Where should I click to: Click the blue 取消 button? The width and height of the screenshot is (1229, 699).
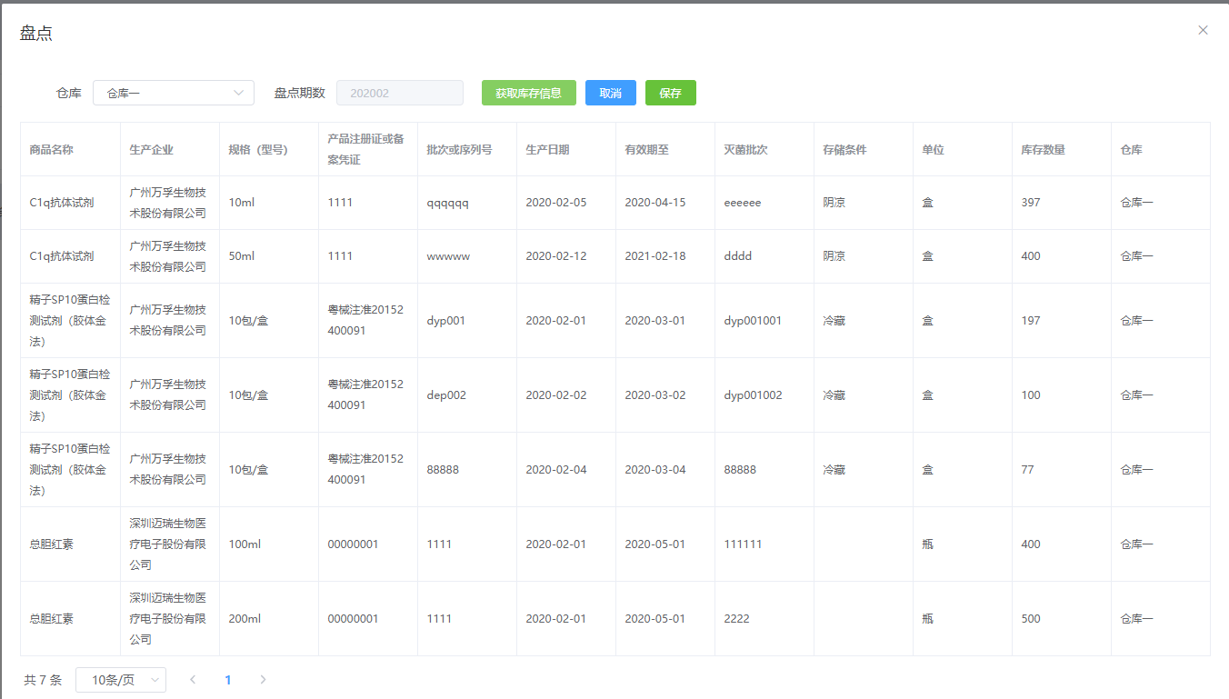610,93
